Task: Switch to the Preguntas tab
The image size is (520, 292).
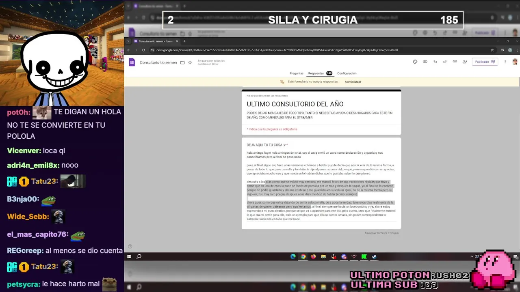Action: pyautogui.click(x=296, y=73)
